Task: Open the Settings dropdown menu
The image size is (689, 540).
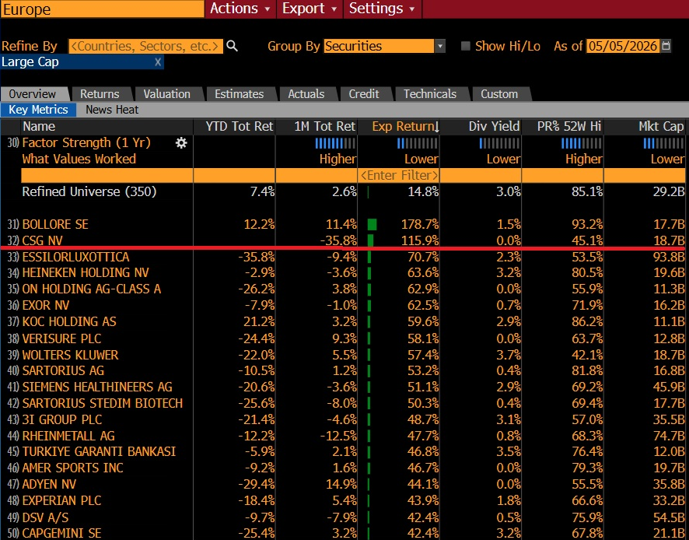Action: pyautogui.click(x=382, y=9)
